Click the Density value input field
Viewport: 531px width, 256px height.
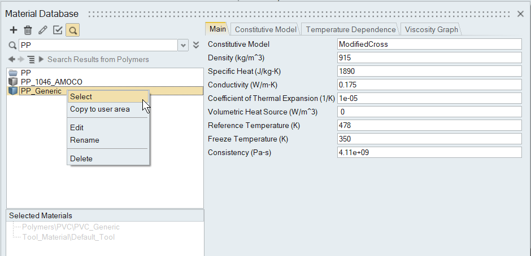coord(428,58)
